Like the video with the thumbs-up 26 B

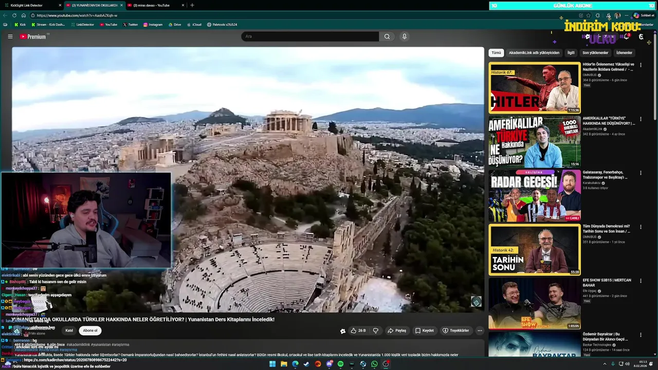pos(358,330)
